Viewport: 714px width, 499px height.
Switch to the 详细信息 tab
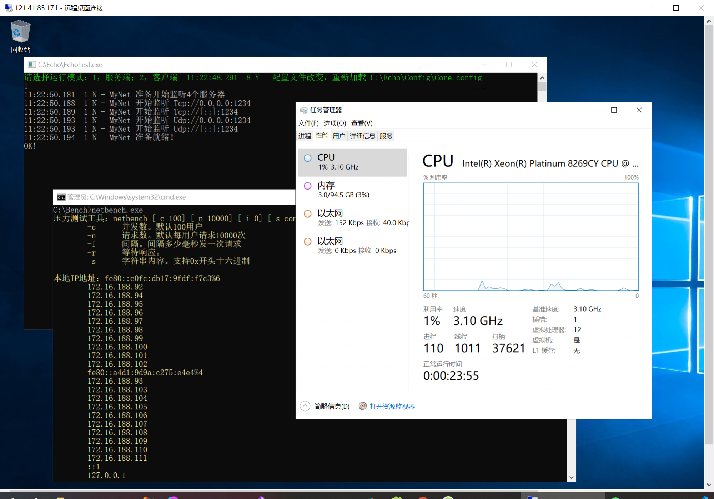[362, 136]
